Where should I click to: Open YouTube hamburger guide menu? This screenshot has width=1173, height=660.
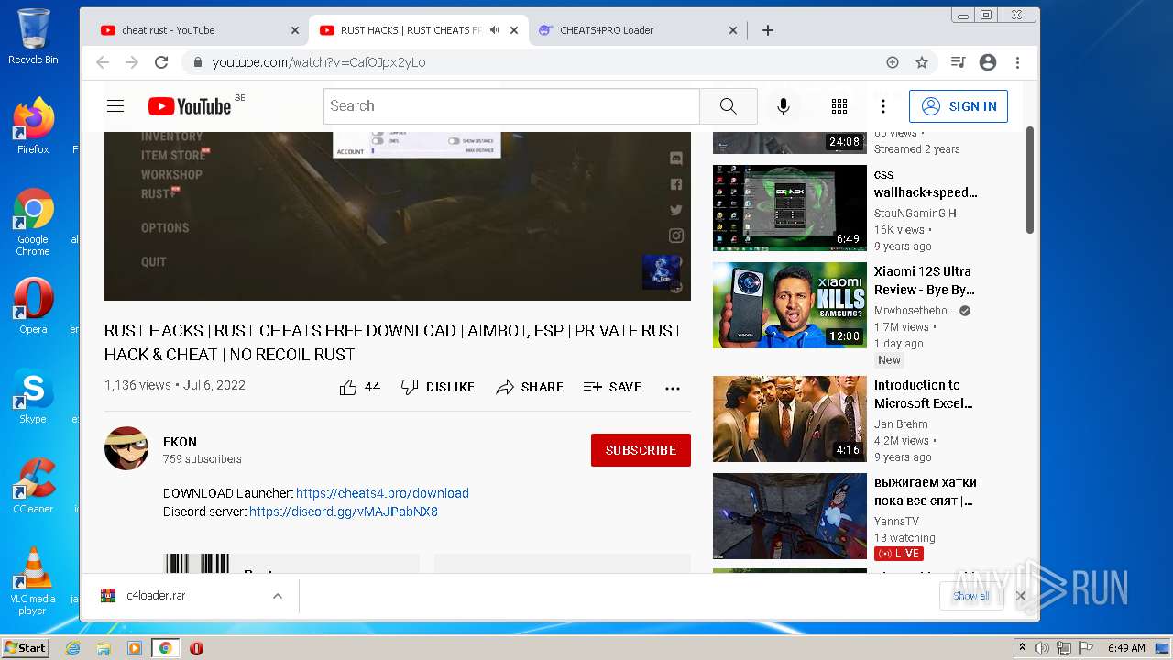tap(115, 106)
